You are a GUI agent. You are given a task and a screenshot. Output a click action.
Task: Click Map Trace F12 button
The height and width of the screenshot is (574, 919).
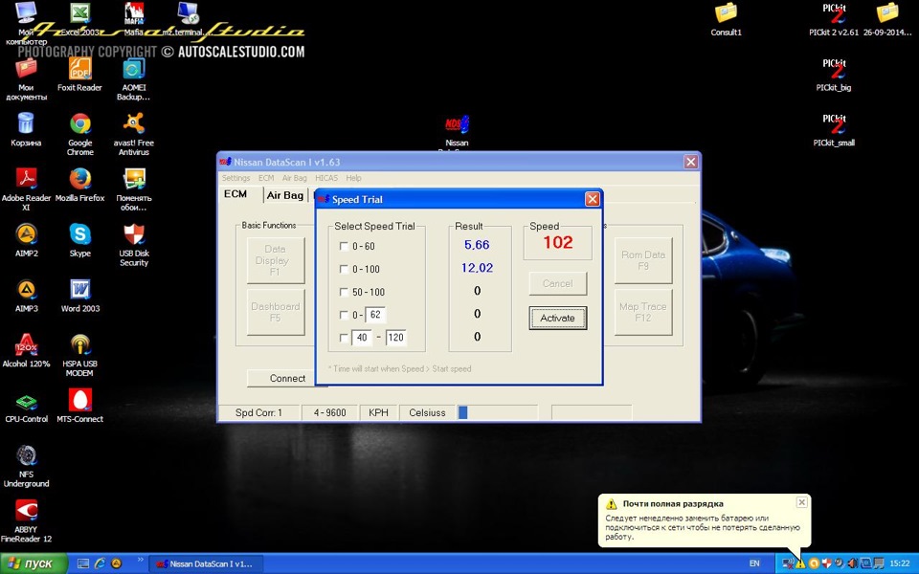click(x=643, y=312)
